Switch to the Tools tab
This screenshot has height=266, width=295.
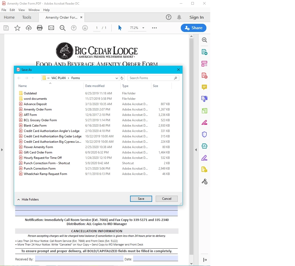[27, 17]
